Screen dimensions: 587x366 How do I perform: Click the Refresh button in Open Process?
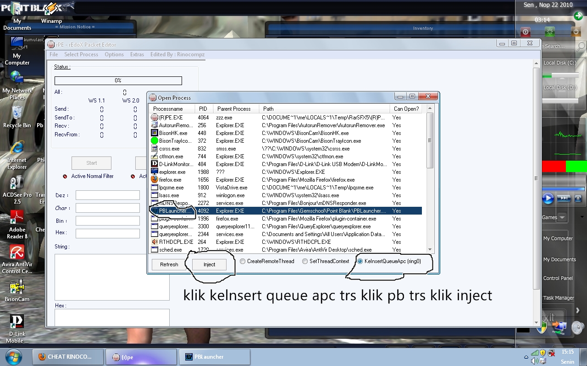[x=169, y=264]
